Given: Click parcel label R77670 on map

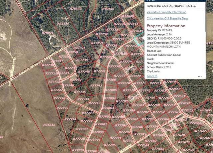Looking at the screenshot, I should pos(179,135).
